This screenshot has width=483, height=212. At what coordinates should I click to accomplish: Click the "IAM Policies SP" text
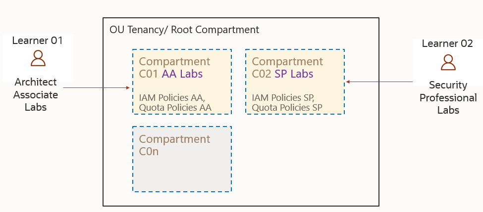(x=284, y=97)
